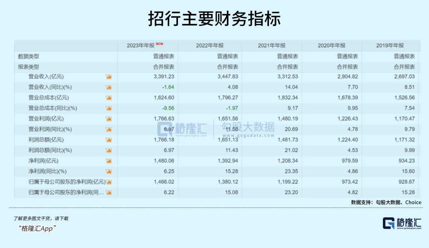Click the 营业收入(同比)(%) chart icon
Screen dimensions: 429x248
pyautogui.click(x=108, y=87)
